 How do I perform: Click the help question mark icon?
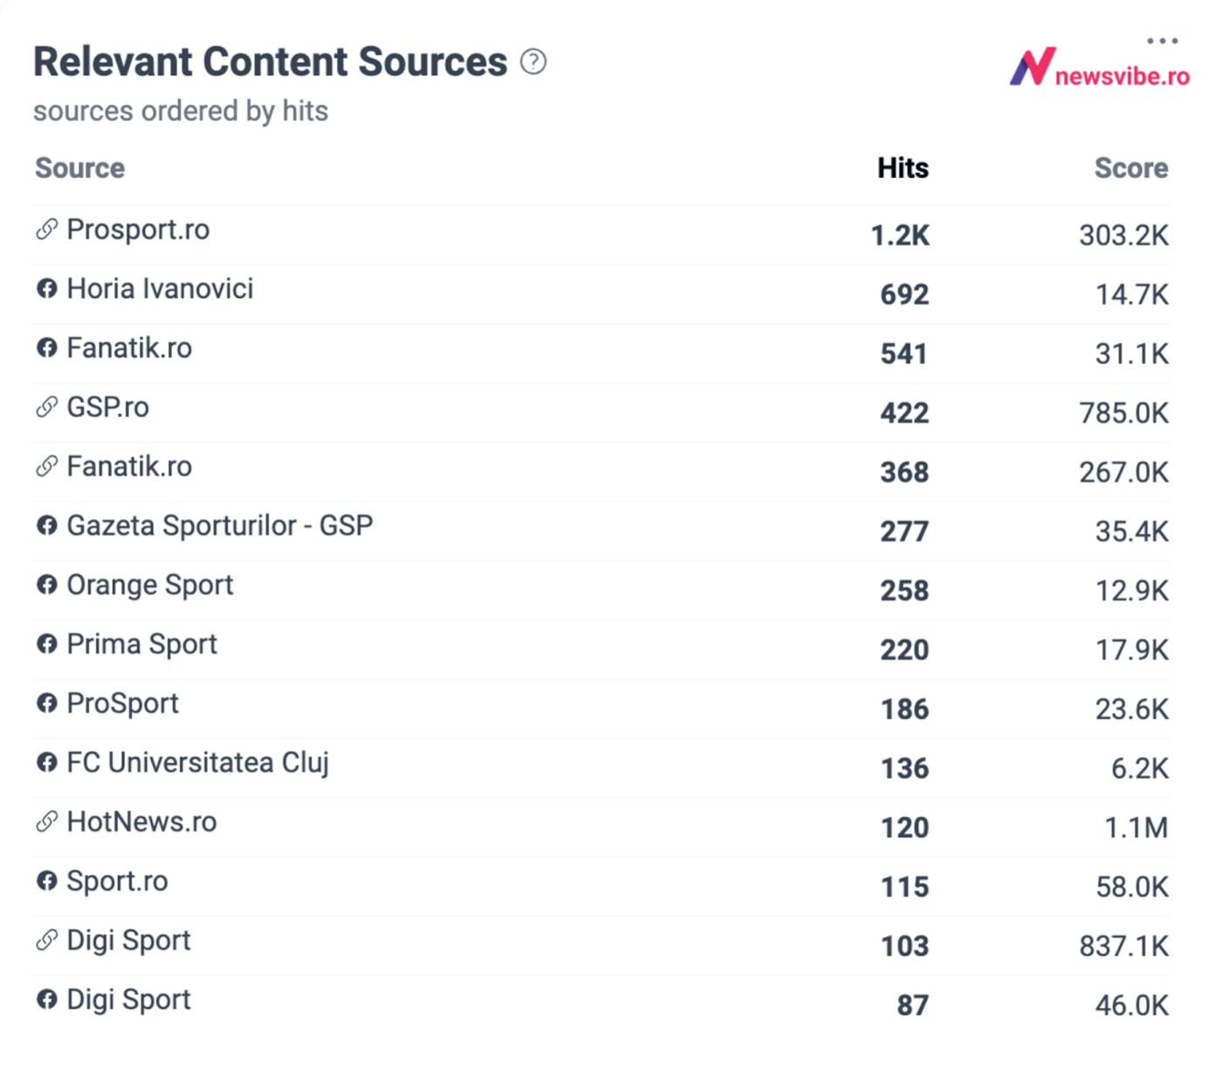click(533, 62)
